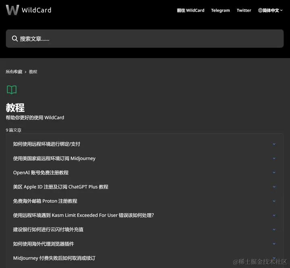
Task: Click the 搜索文章 search field
Action: click(145, 39)
